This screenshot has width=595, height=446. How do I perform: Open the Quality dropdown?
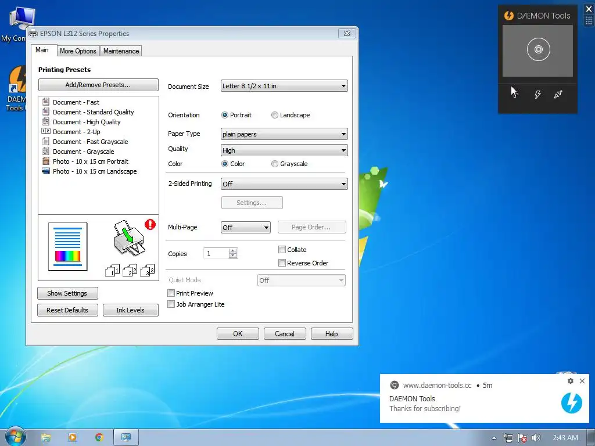tap(284, 150)
